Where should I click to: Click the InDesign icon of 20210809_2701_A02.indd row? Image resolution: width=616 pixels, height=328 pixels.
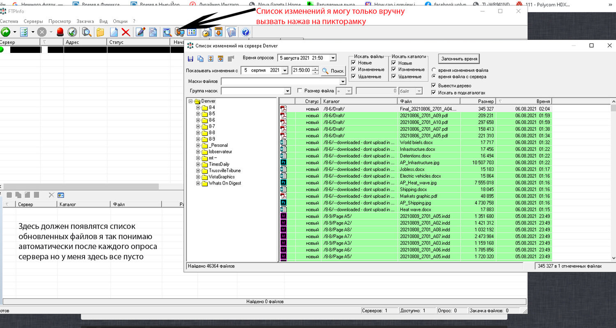[283, 223]
